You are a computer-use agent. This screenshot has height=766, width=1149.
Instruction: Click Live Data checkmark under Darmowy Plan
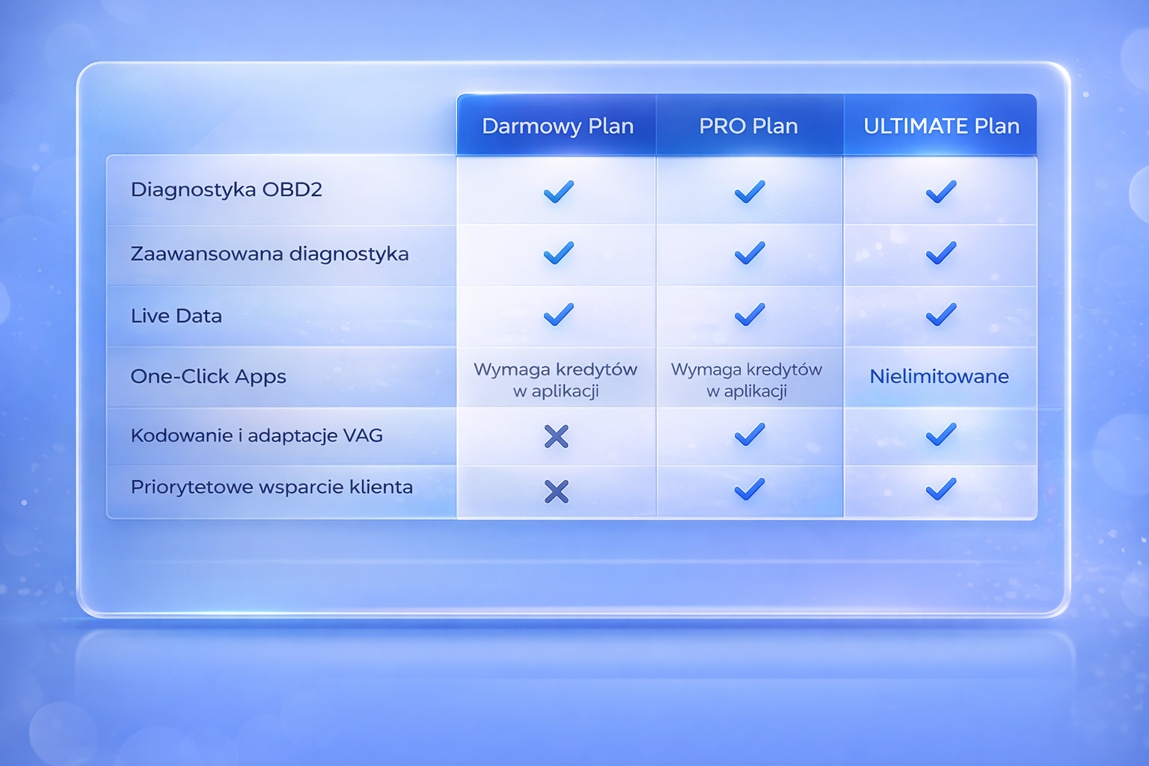coord(558,314)
